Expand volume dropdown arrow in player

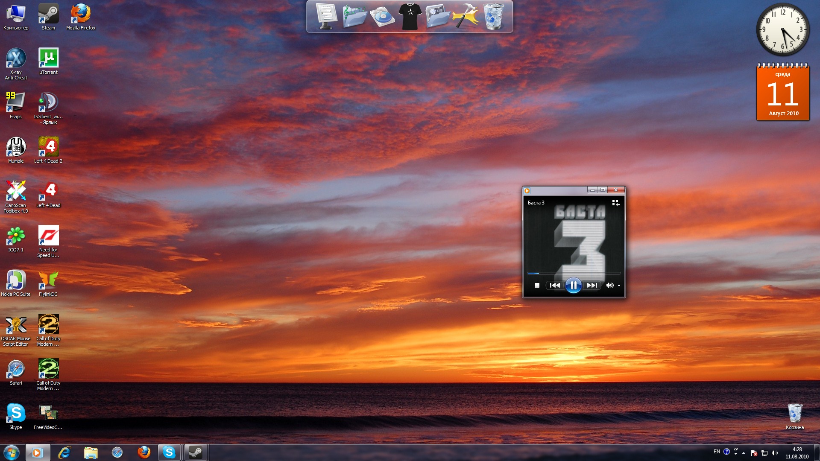click(x=619, y=286)
